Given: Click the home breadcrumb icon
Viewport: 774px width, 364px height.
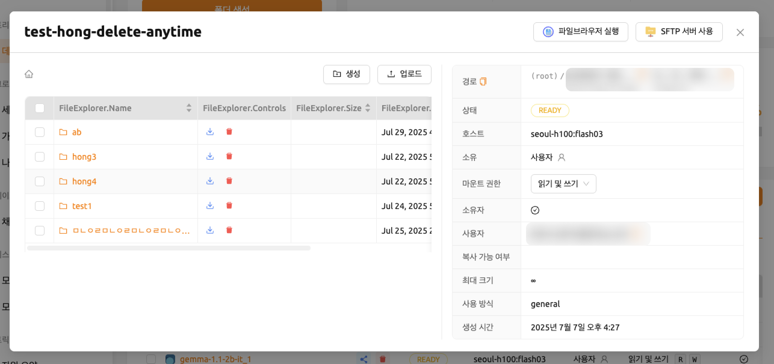Looking at the screenshot, I should [x=29, y=74].
